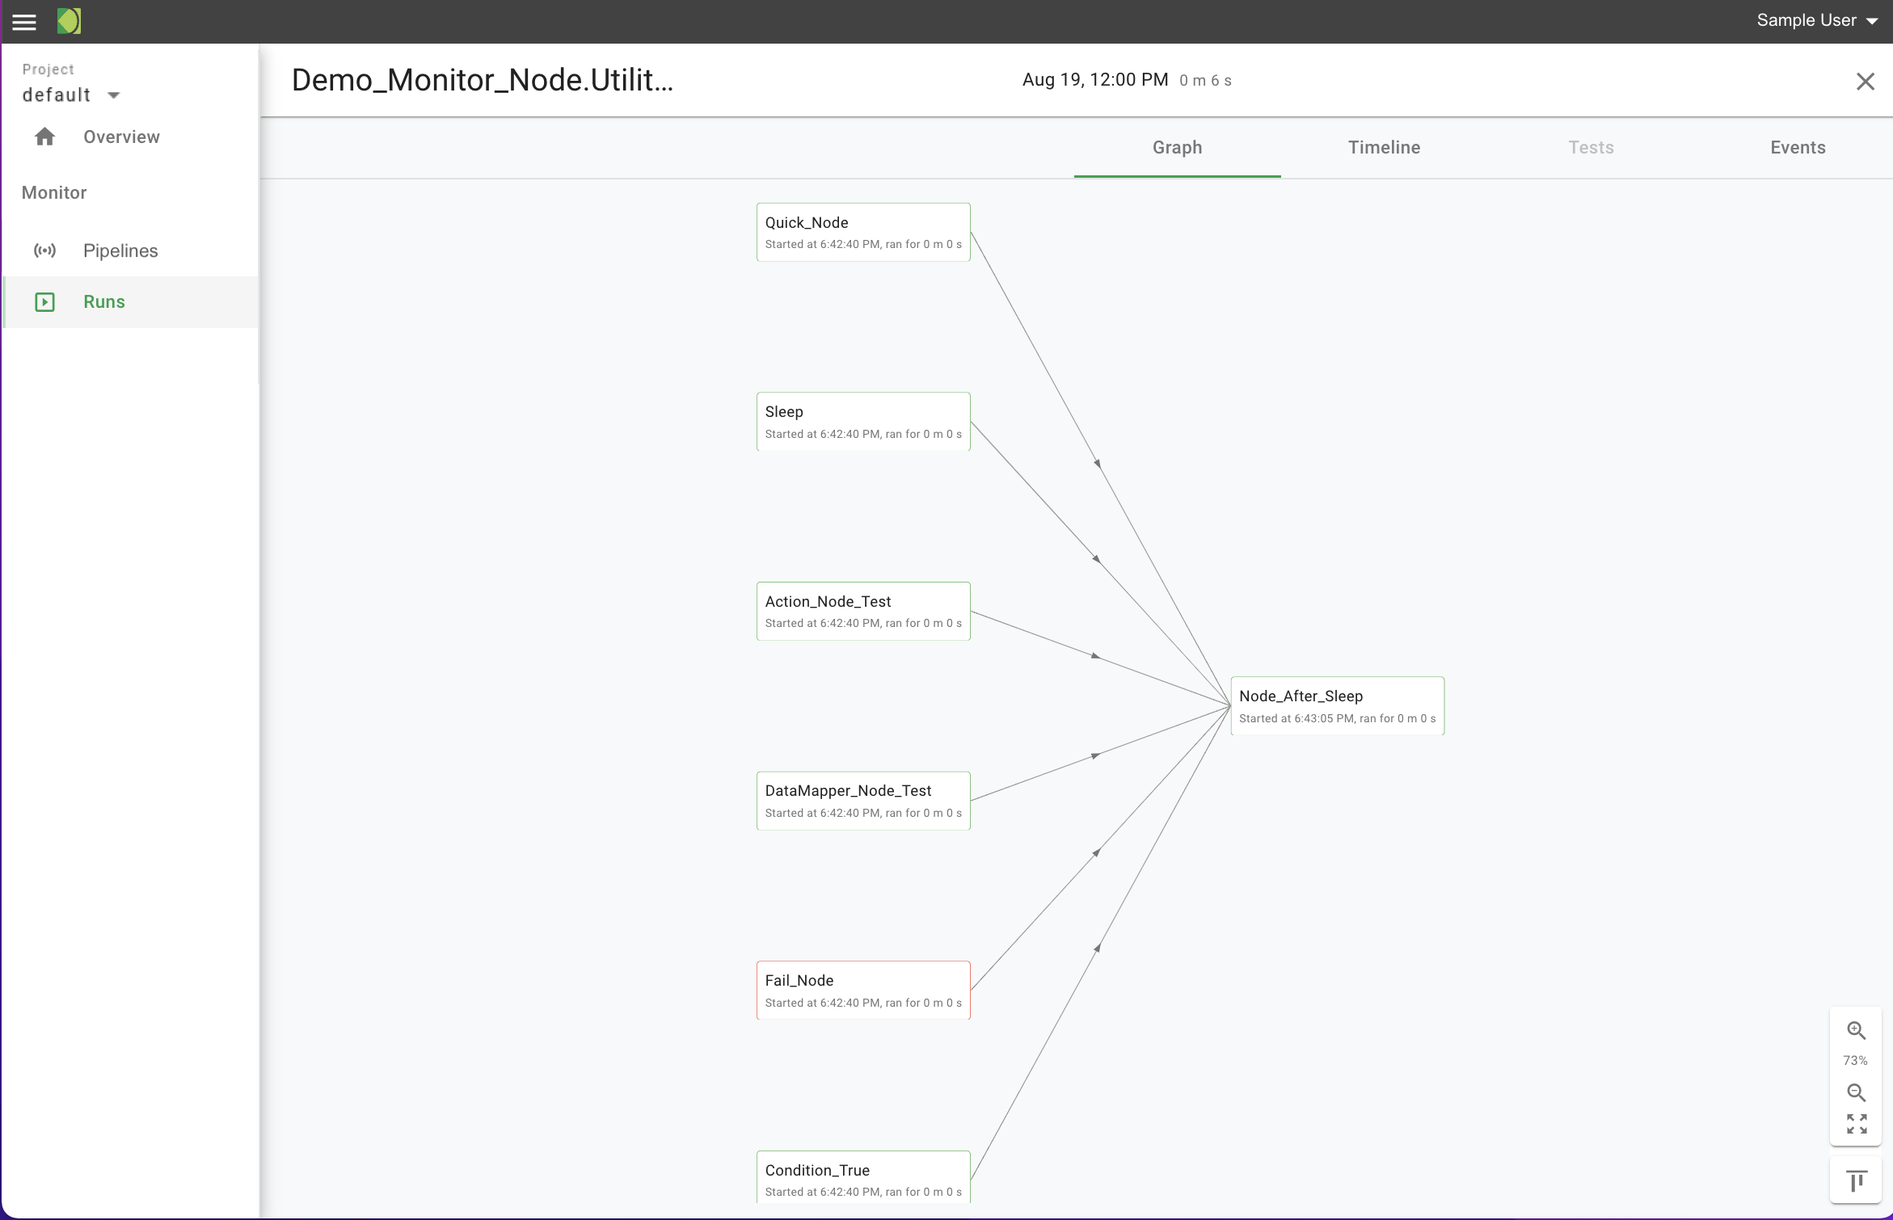
Task: Click the Pipelines broadcast icon
Action: click(45, 250)
